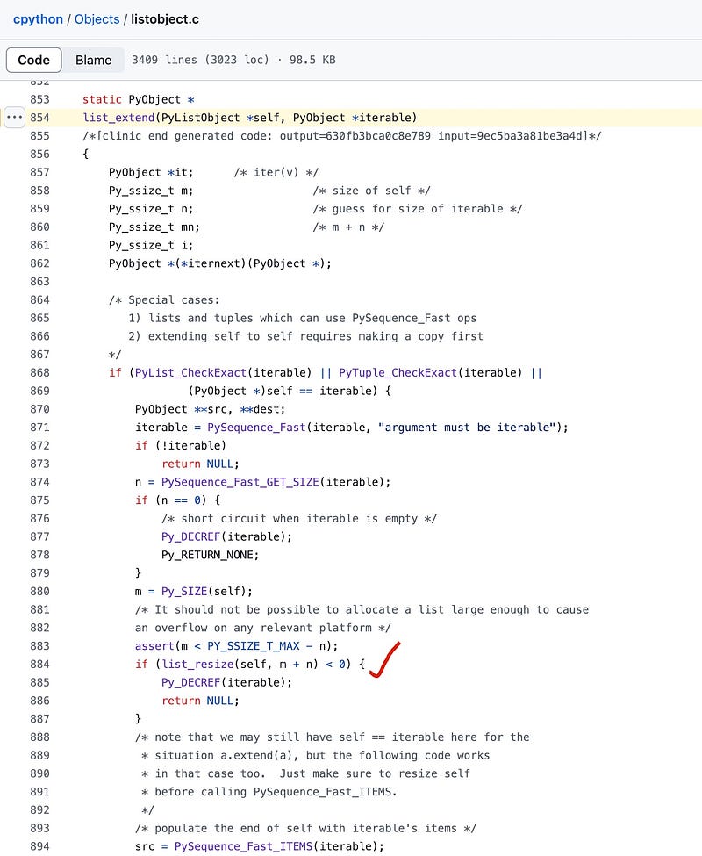Screen dimensions: 702x856
Task: Click Py_SIZE call on line 880
Action: tap(181, 591)
